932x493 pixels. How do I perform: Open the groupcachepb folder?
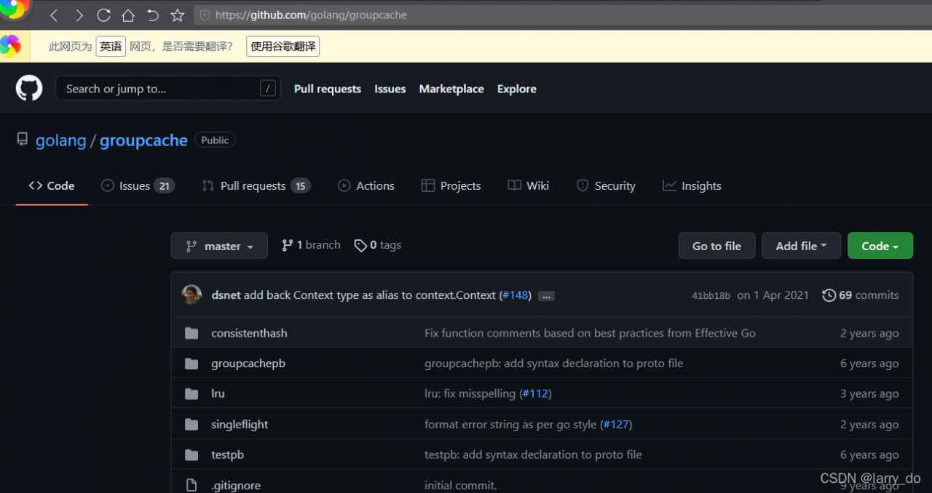tap(248, 364)
